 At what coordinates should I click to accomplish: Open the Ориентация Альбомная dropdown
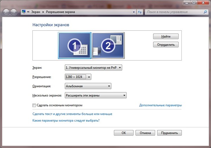[x=88, y=86]
